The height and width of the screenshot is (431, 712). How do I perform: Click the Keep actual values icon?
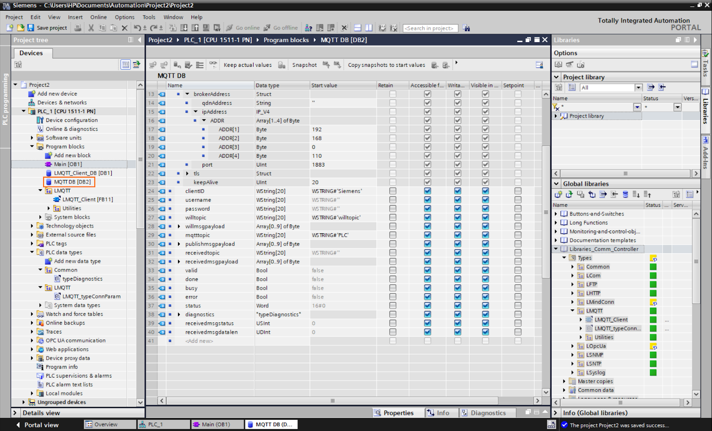[247, 65]
